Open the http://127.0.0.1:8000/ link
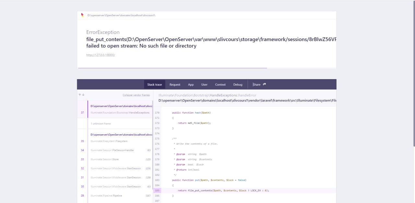Screen dimensions: 415x203 [101, 55]
